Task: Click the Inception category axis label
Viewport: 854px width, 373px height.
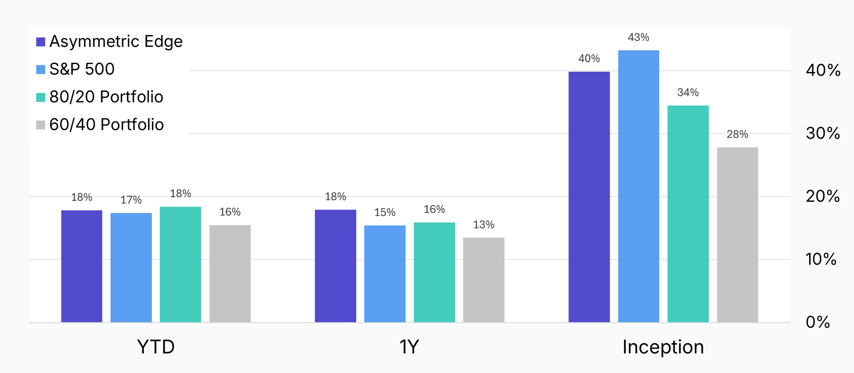Action: point(663,347)
